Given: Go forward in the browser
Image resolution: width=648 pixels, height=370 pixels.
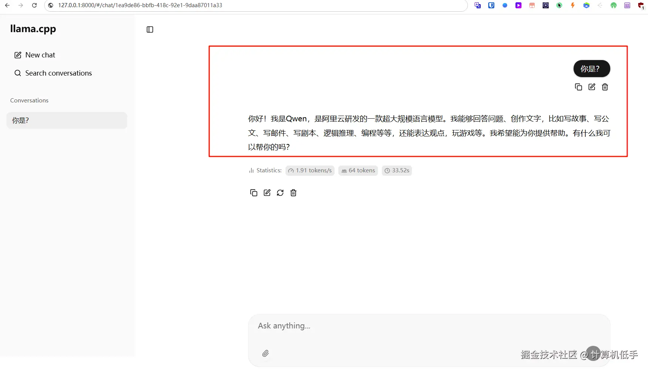Looking at the screenshot, I should pos(21,5).
